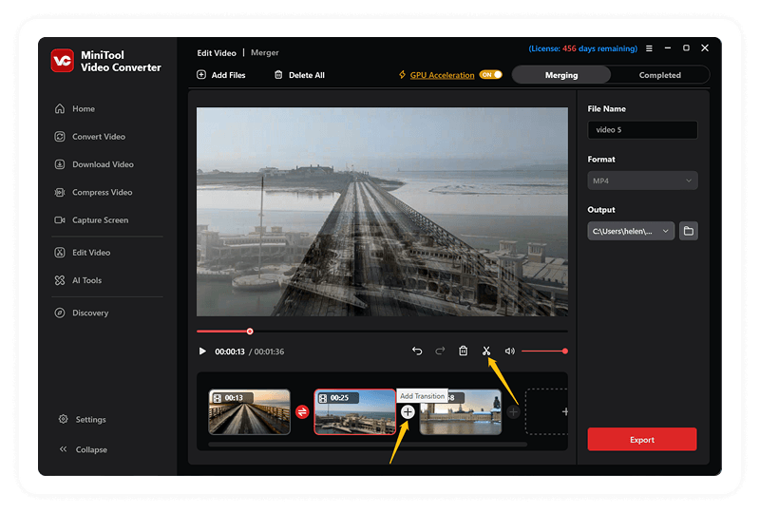
Task: Expand the MP4 format dropdown
Action: (x=642, y=180)
